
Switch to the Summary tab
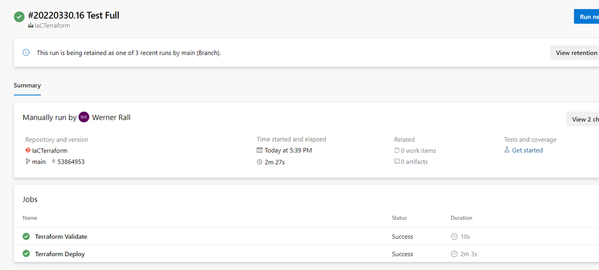coord(27,86)
